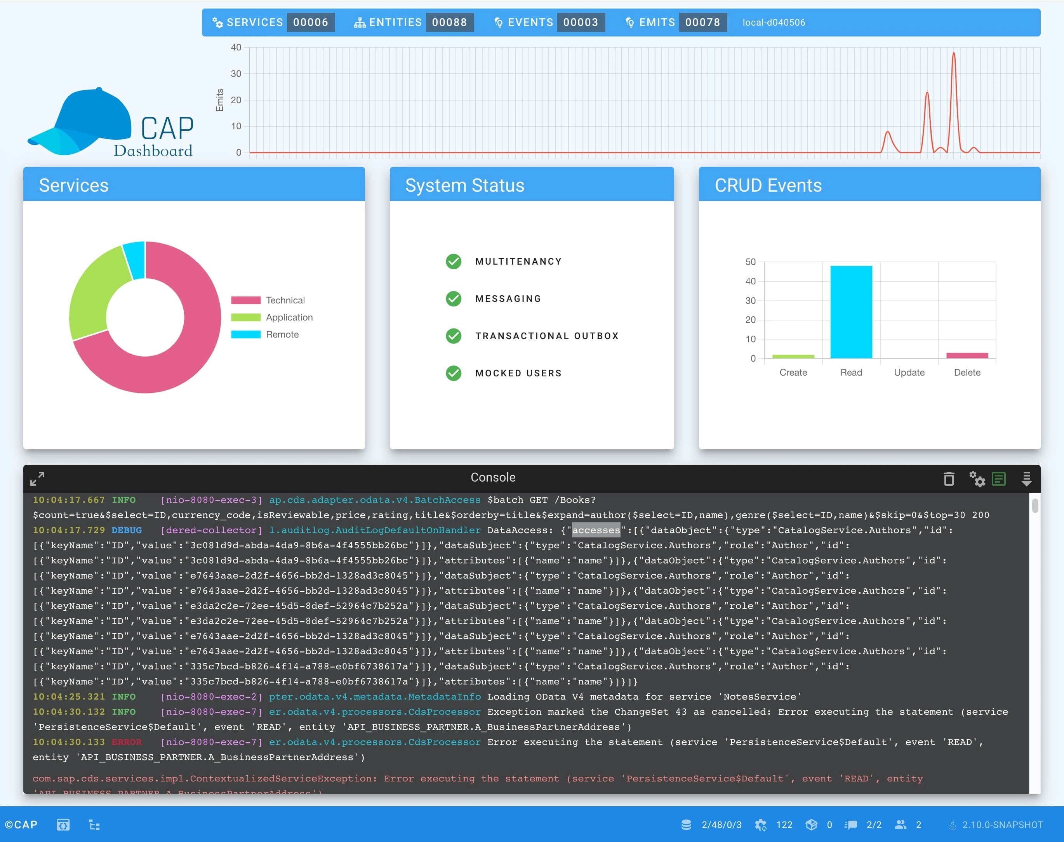The image size is (1064, 842).
Task: Toggle Technical legend in Services chart
Action: [285, 300]
